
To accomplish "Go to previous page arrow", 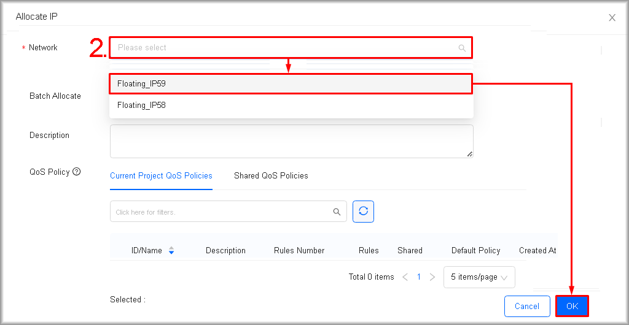I will pyautogui.click(x=405, y=277).
